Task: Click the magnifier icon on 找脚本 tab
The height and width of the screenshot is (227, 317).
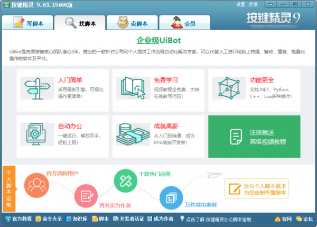Action: (x=71, y=23)
